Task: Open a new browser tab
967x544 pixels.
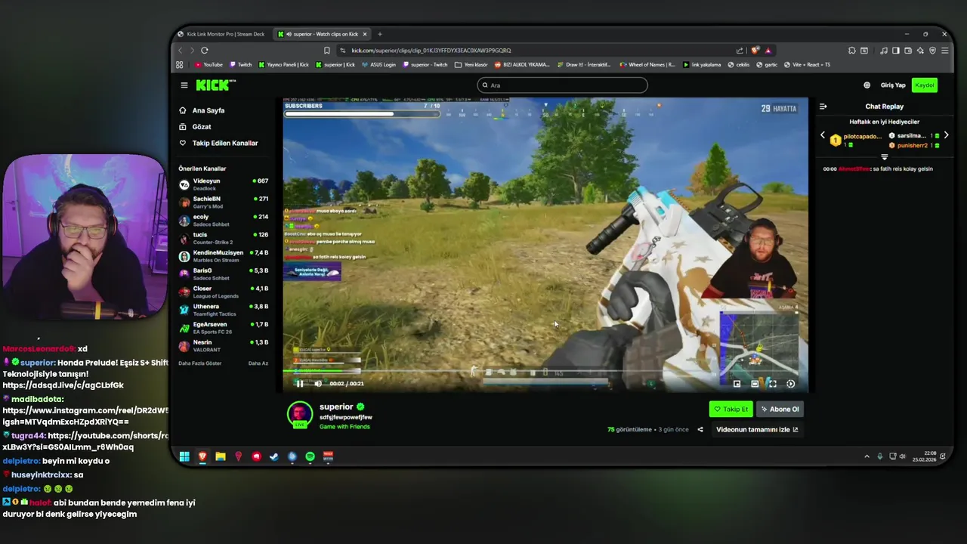Action: point(380,34)
